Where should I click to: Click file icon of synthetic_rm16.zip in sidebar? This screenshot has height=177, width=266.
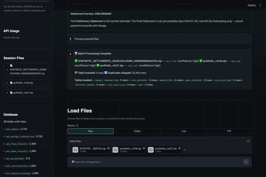(11, 83)
